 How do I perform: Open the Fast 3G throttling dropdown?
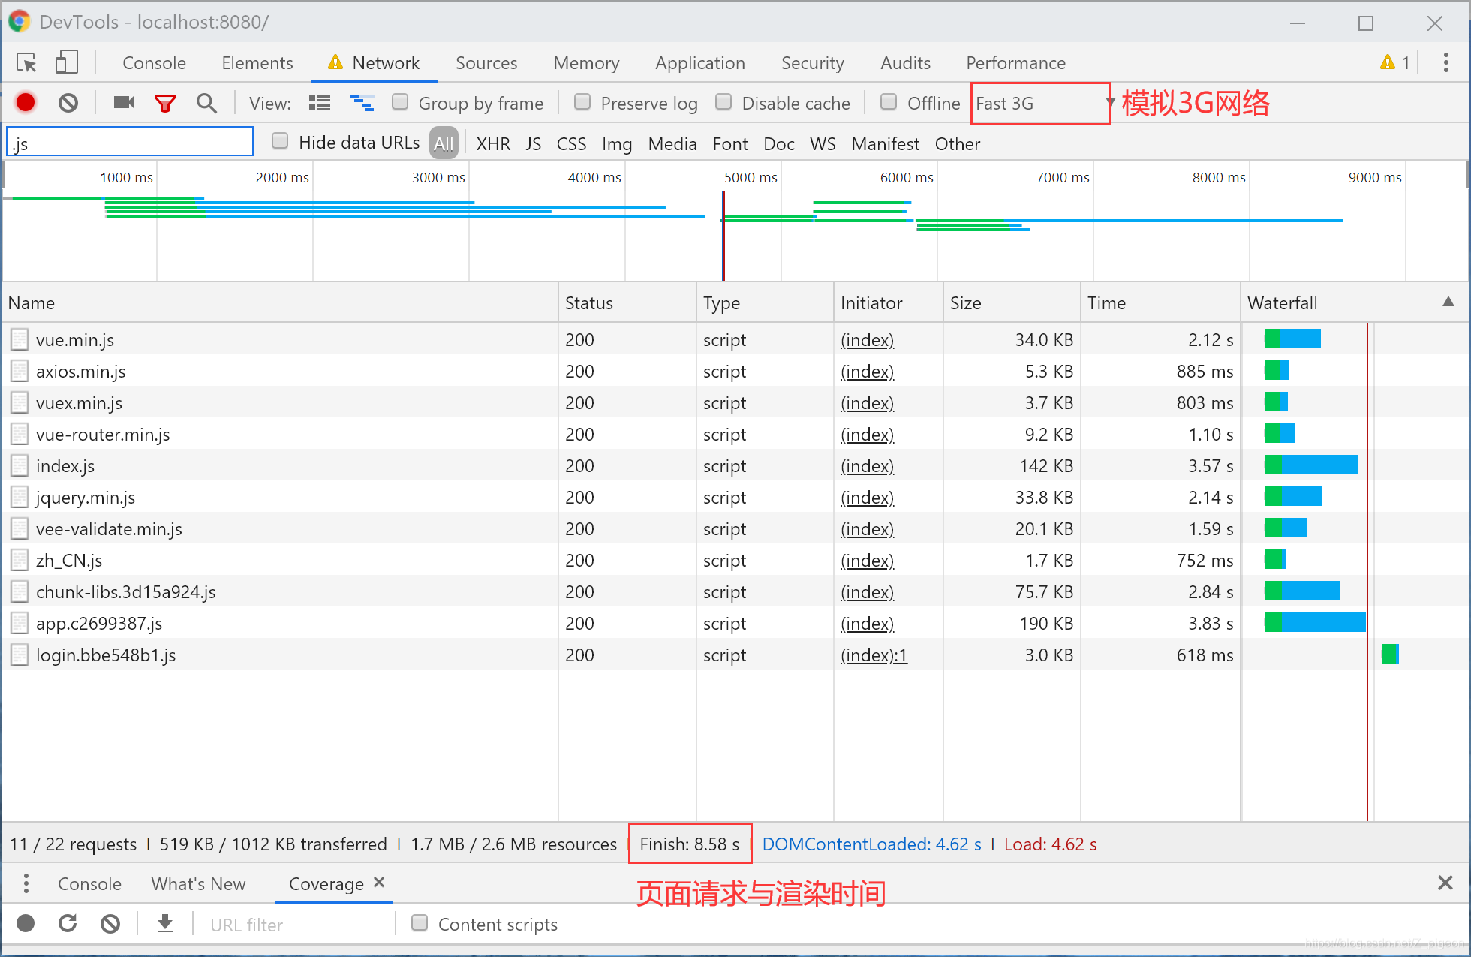point(1040,104)
